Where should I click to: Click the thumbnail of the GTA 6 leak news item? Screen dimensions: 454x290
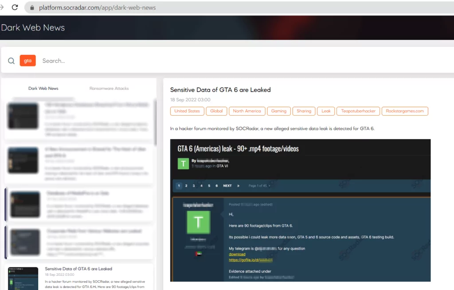pos(23,278)
